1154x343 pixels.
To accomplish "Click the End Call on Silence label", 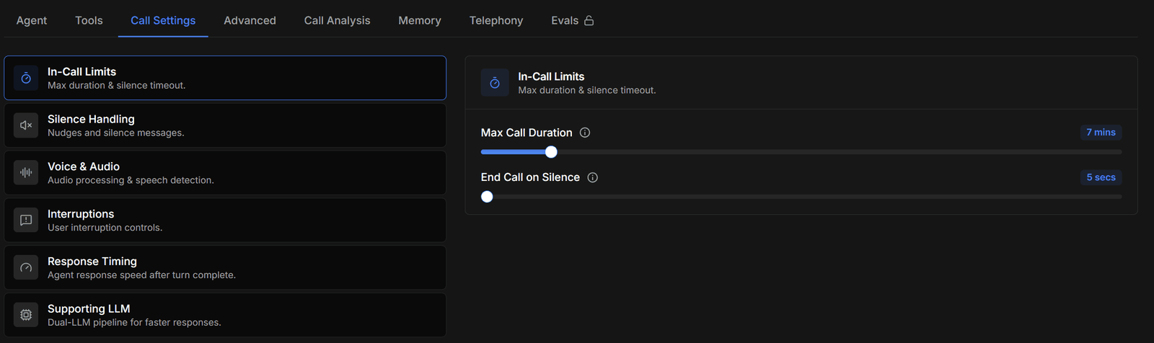I will point(530,177).
